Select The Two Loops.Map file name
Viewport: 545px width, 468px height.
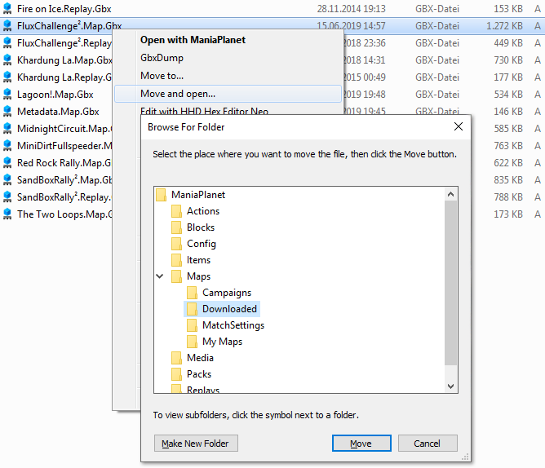64,214
